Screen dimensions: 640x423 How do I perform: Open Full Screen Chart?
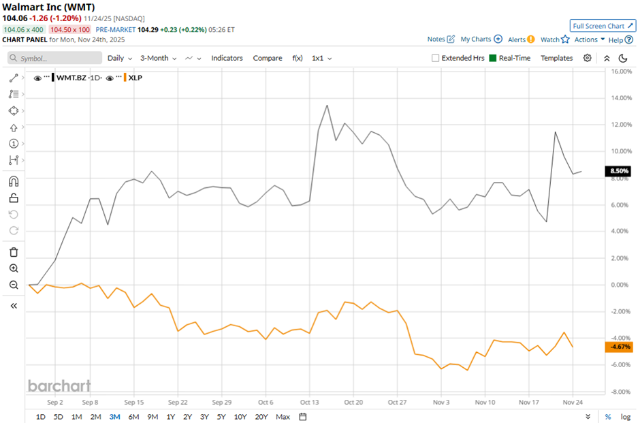click(603, 26)
